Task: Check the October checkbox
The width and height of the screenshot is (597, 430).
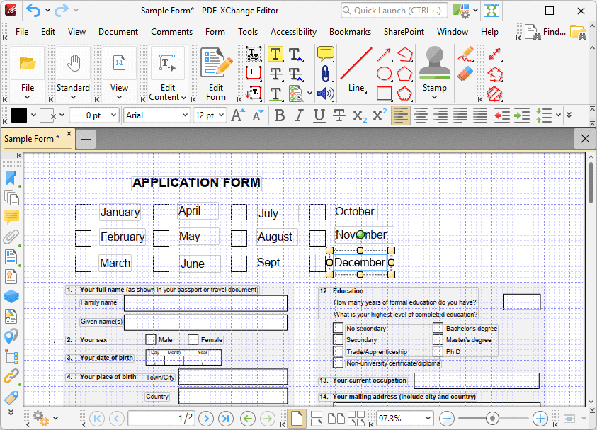Action: pyautogui.click(x=317, y=212)
